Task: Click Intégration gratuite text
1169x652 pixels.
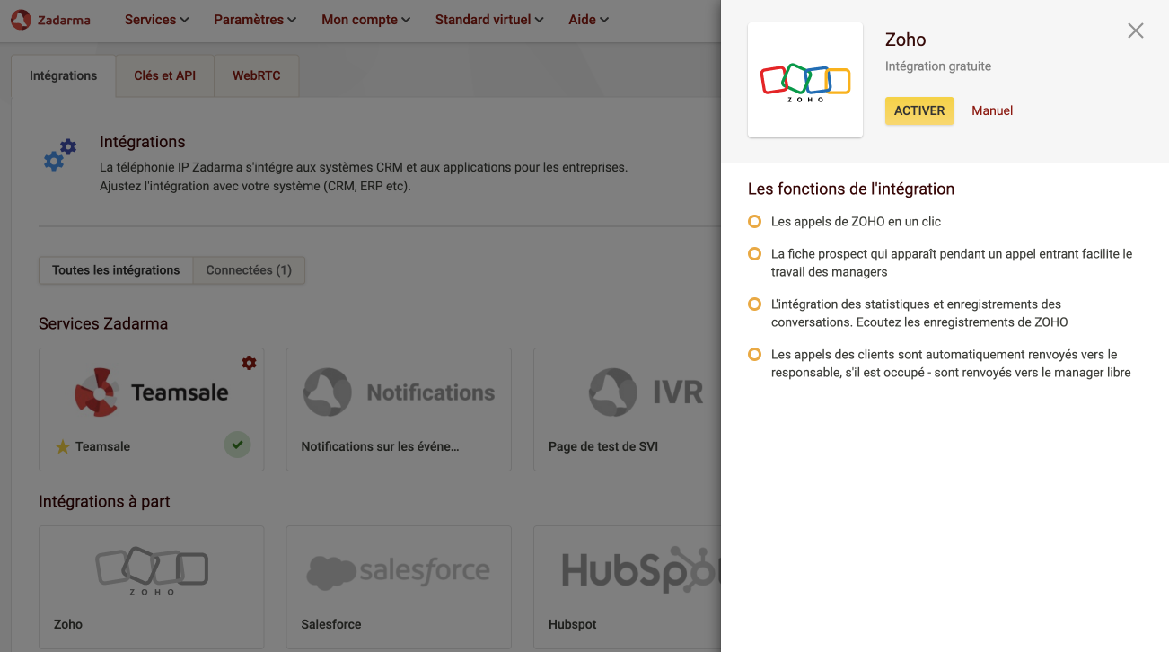Action: (x=938, y=66)
